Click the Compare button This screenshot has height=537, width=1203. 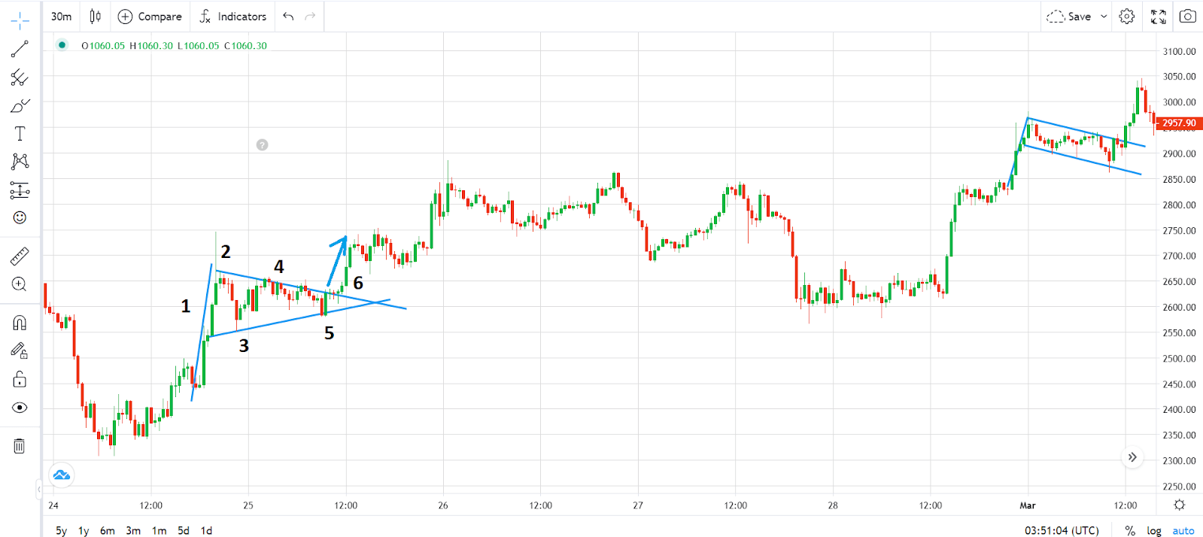pyautogui.click(x=150, y=16)
